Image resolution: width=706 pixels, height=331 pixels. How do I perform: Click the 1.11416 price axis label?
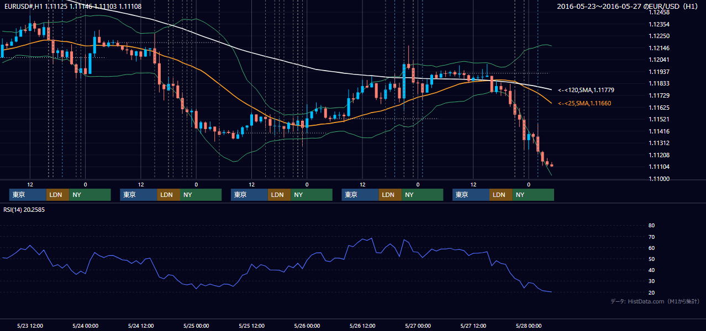659,131
